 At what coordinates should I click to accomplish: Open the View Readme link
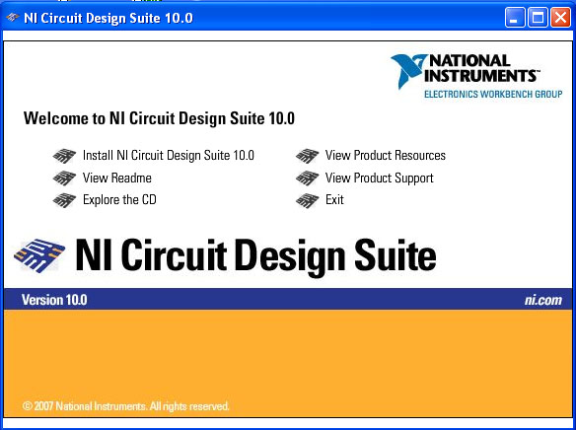[116, 179]
